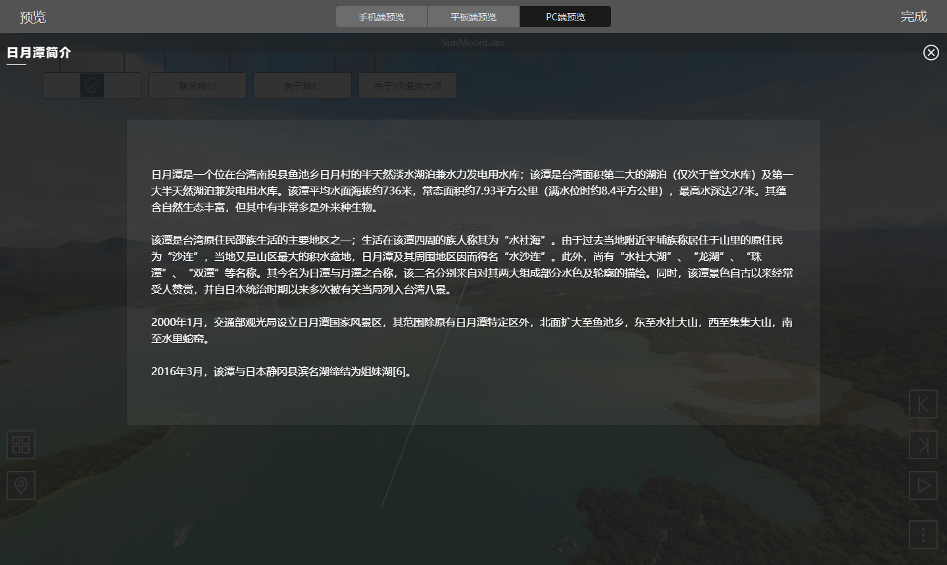Switch to 平板端预览 tab
Viewport: 947px width, 565px height.
473,16
